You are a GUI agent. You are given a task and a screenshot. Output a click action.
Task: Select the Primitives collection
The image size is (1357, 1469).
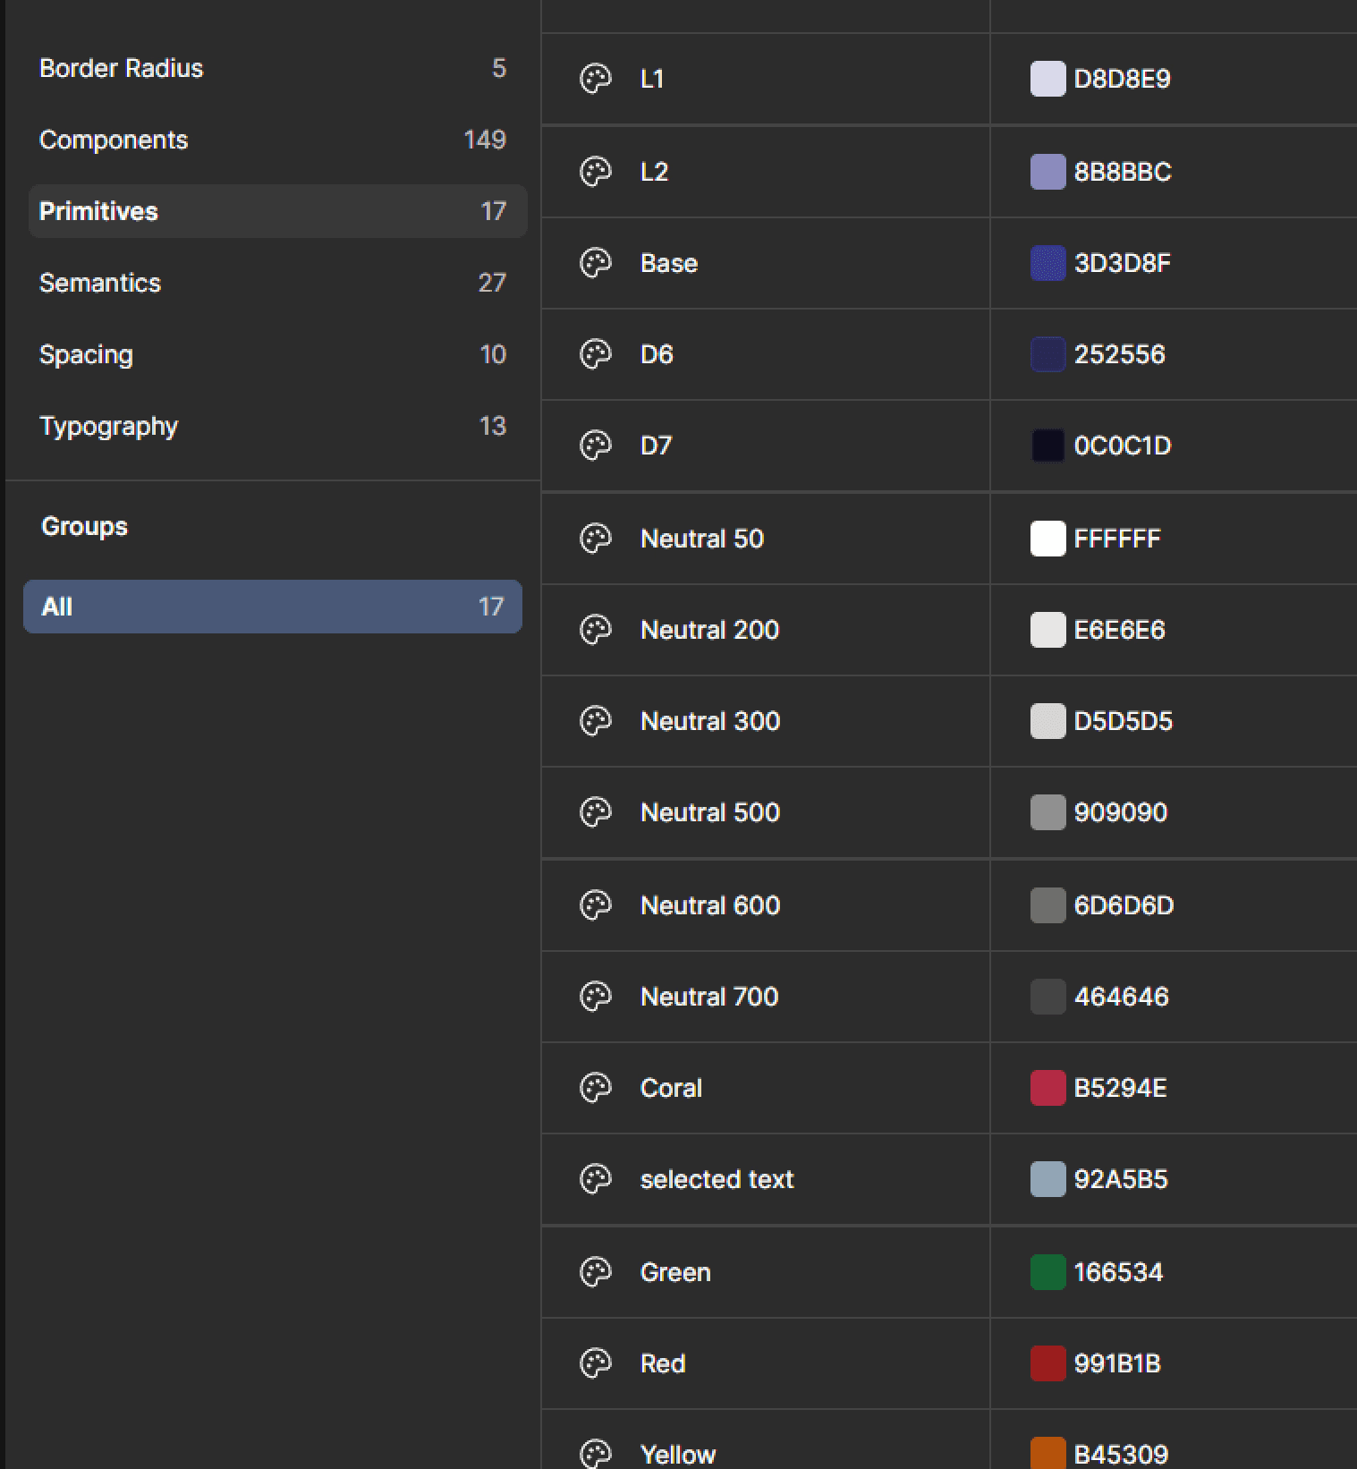(277, 211)
